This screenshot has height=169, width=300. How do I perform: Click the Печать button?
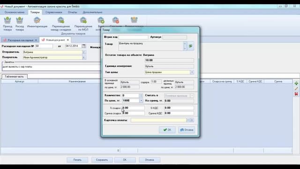coord(77,160)
